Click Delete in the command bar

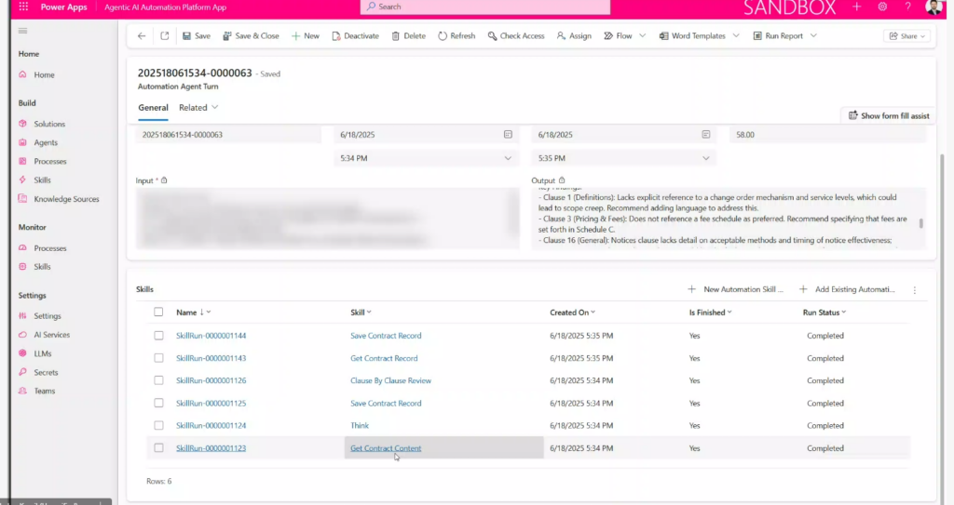click(408, 36)
